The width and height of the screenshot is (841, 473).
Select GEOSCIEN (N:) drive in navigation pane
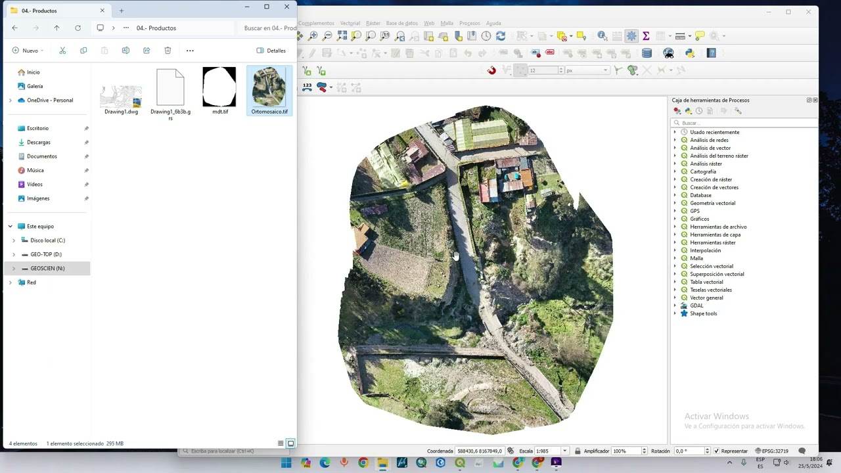coord(47,269)
